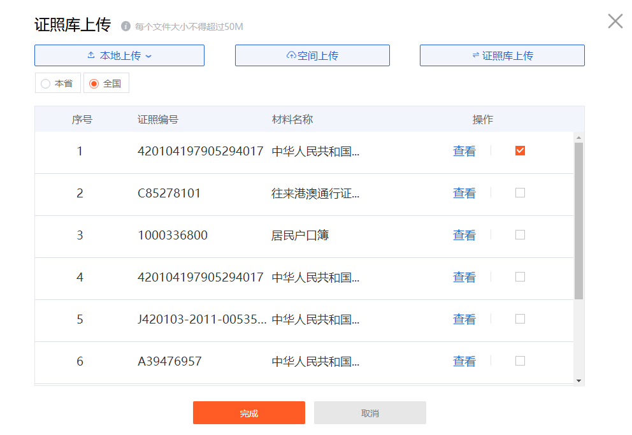The width and height of the screenshot is (632, 435).
Task: Click the 操作 column header
Action: pyautogui.click(x=483, y=119)
